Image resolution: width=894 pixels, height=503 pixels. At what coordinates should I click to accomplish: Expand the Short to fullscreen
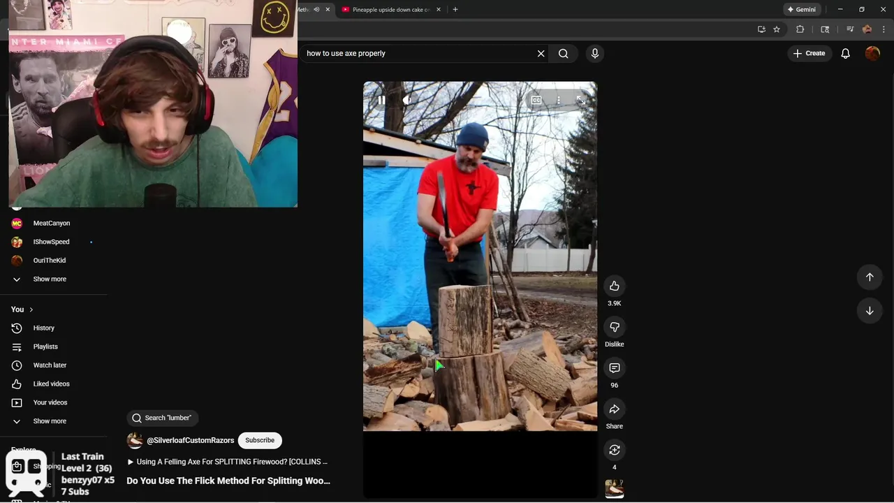coord(580,101)
